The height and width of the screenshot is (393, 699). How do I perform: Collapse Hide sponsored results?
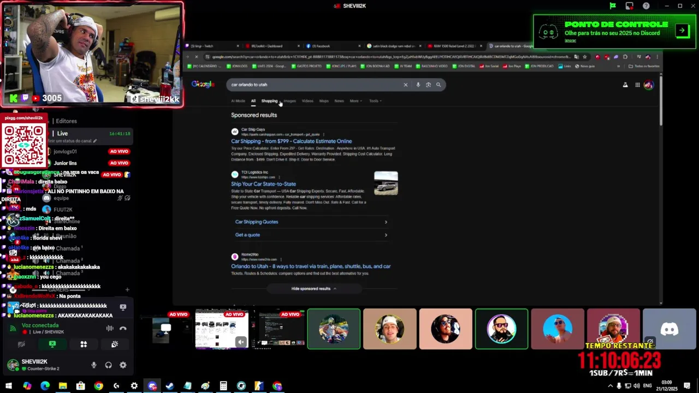coord(314,289)
